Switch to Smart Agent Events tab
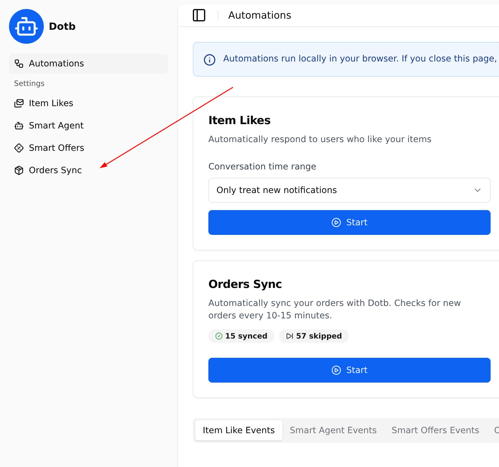 333,430
